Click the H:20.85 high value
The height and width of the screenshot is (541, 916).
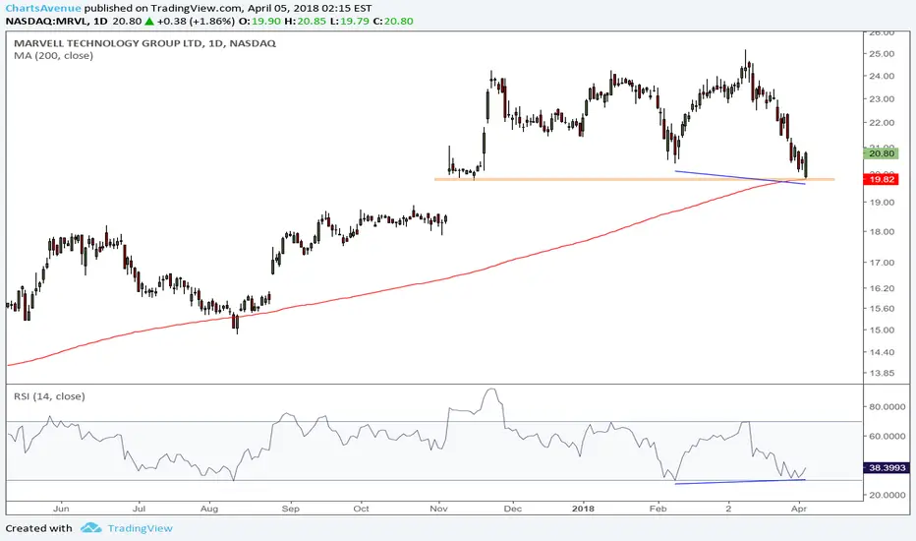[x=306, y=21]
